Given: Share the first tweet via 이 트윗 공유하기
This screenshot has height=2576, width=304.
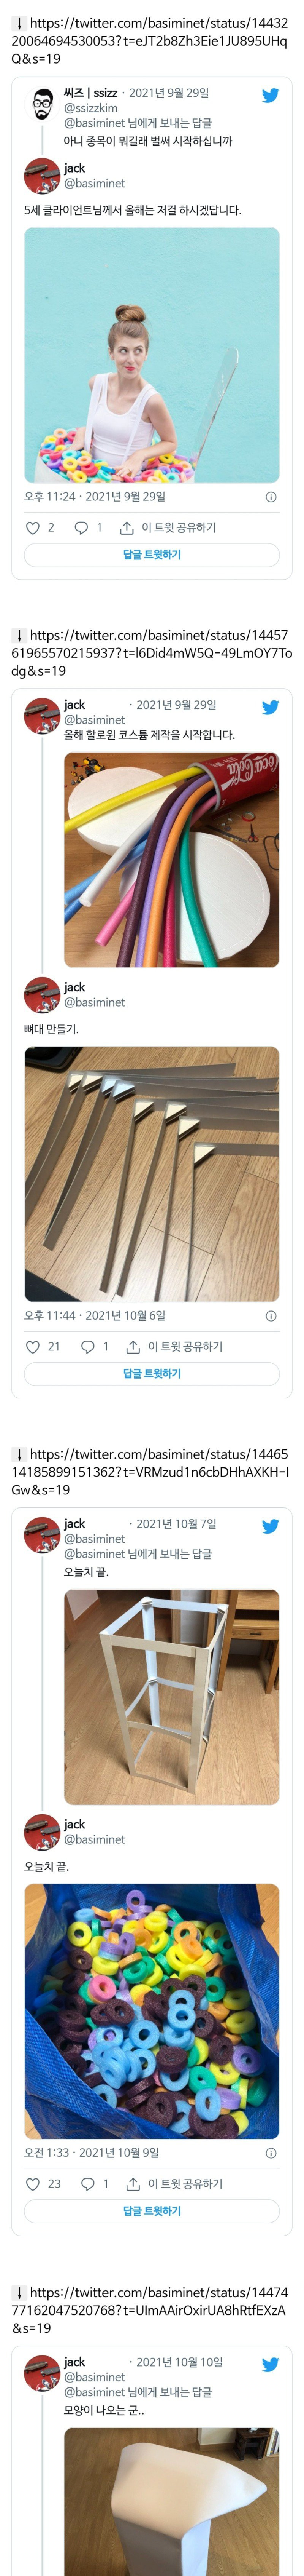Looking at the screenshot, I should [x=168, y=527].
